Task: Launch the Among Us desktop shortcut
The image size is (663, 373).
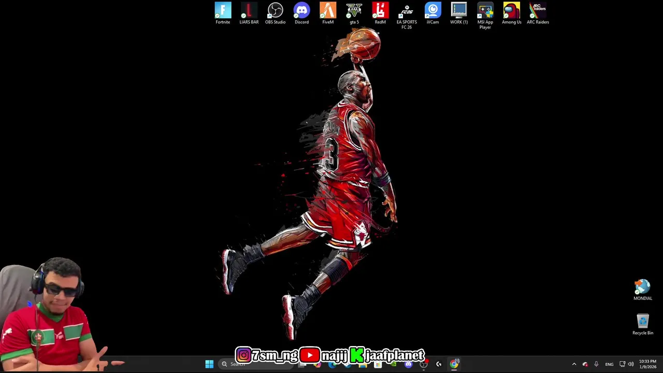Action: 512,13
